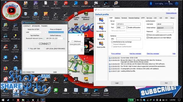Viewport: 183px width, 102px height.
Task: Click www.joox.com text field
Action: (x=76, y=44)
